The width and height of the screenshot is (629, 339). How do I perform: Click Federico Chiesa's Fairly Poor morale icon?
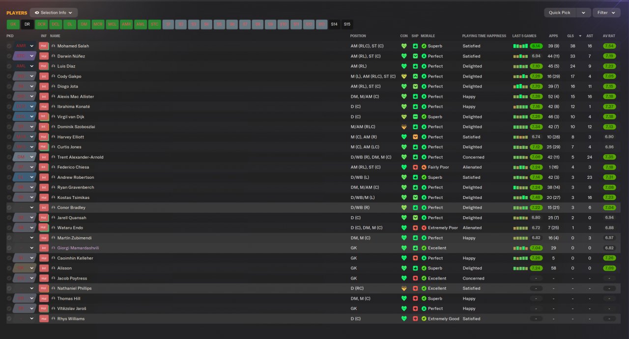click(424, 167)
